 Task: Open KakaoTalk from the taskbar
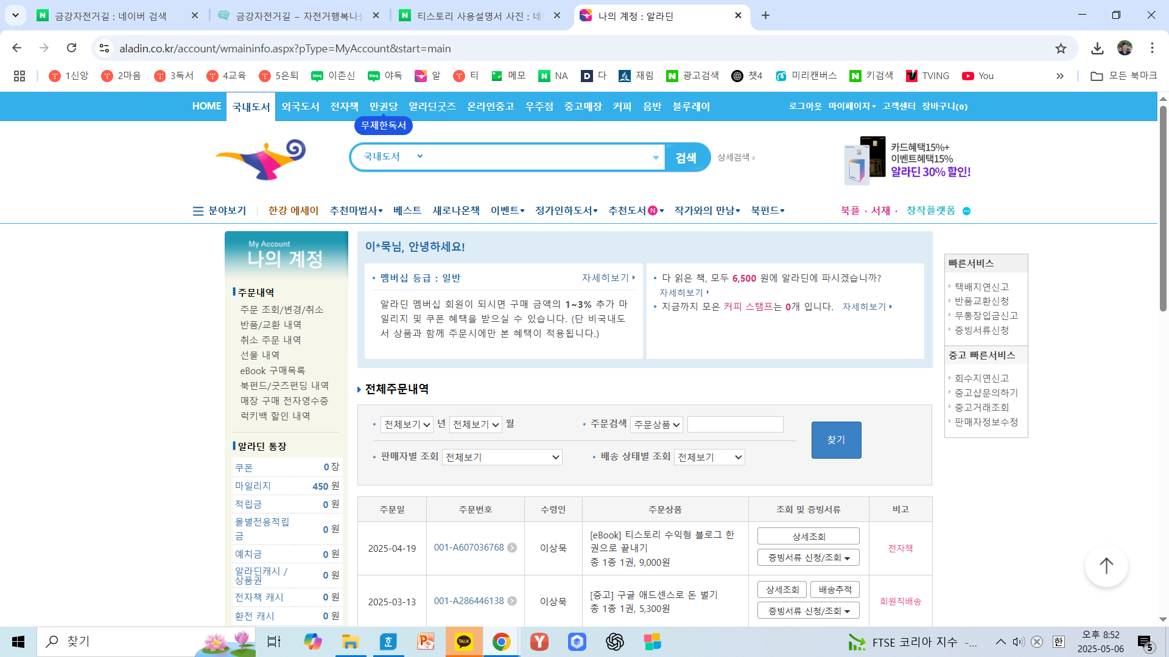[464, 641]
